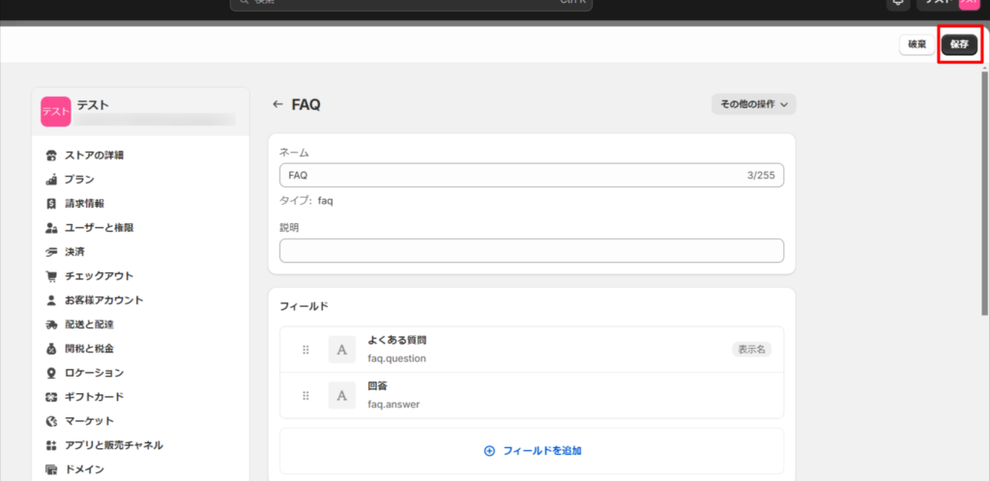Screen dimensions: 990x481
Task: Click the faq.question key text
Action: [x=397, y=358]
